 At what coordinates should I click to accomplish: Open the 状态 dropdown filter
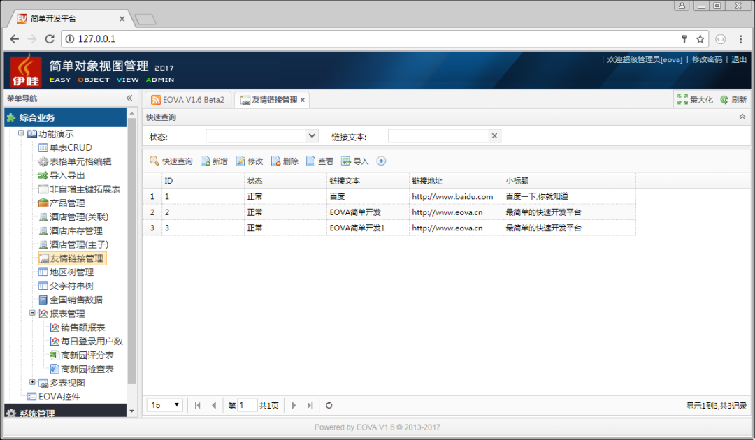pyautogui.click(x=312, y=136)
